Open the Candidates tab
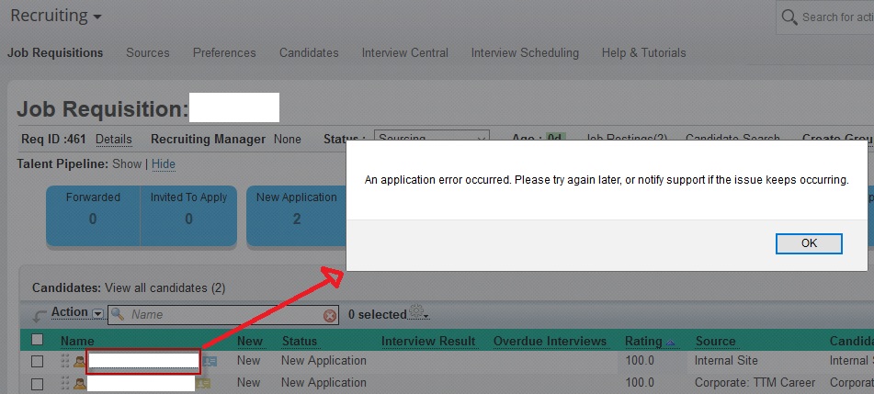 309,53
